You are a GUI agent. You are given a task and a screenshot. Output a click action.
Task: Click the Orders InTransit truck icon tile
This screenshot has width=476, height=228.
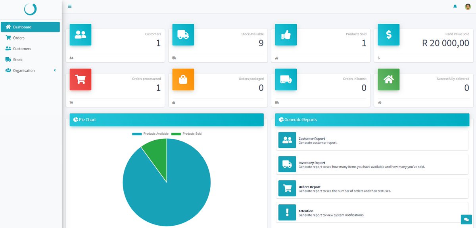[x=286, y=79]
